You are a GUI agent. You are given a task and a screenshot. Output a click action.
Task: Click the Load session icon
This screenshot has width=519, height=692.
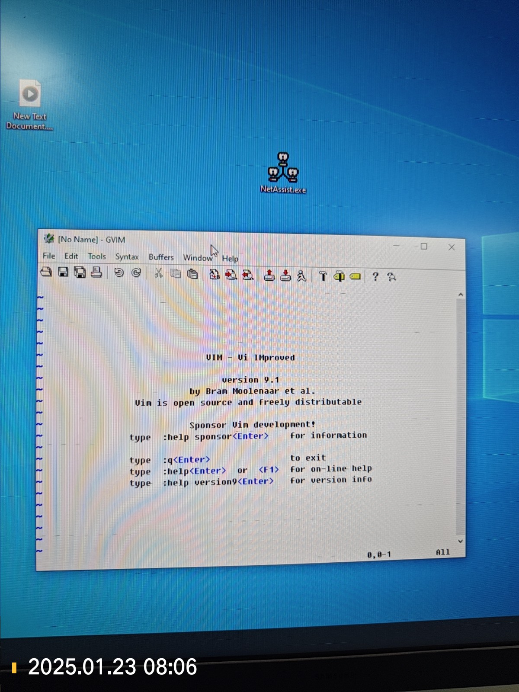pos(269,275)
